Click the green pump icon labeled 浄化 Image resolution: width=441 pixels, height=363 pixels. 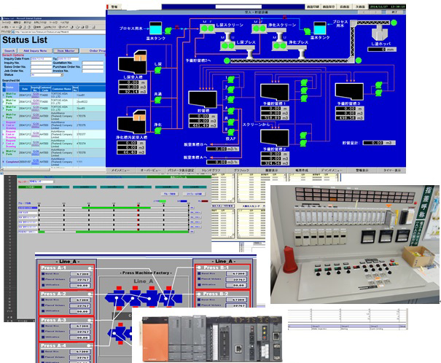pyautogui.click(x=158, y=130)
